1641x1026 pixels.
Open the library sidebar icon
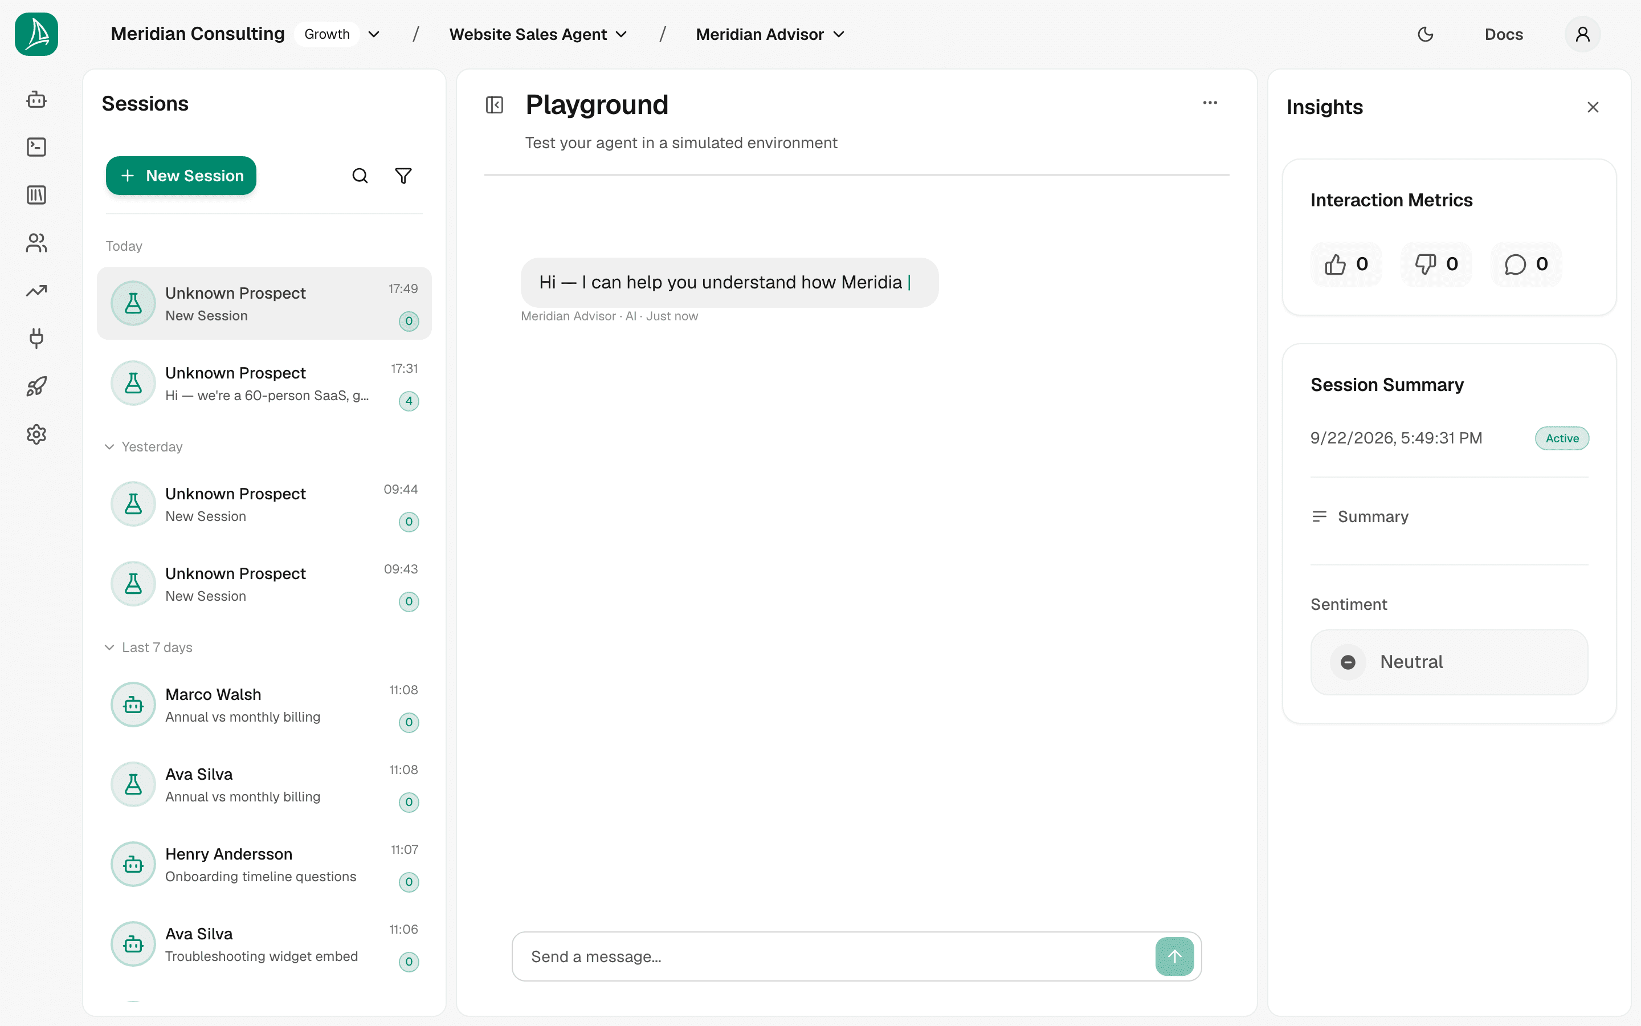[36, 196]
